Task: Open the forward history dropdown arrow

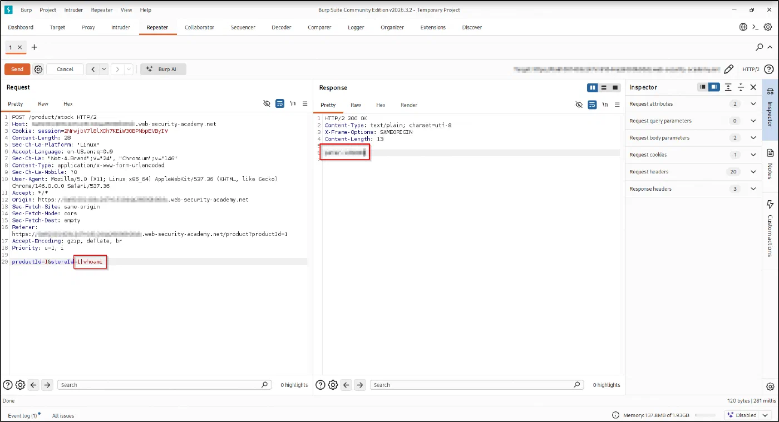Action: [x=129, y=69]
